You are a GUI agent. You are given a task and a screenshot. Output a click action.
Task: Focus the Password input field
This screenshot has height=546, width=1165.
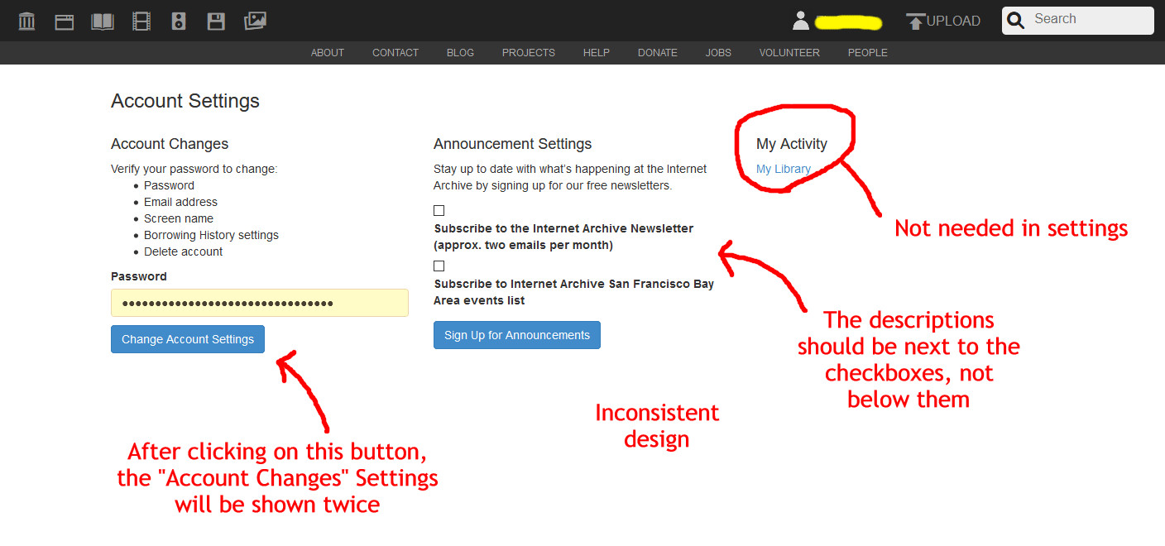(260, 303)
